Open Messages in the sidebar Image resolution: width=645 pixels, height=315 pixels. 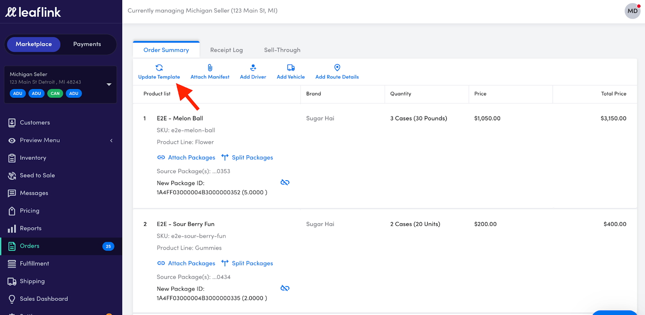click(34, 193)
